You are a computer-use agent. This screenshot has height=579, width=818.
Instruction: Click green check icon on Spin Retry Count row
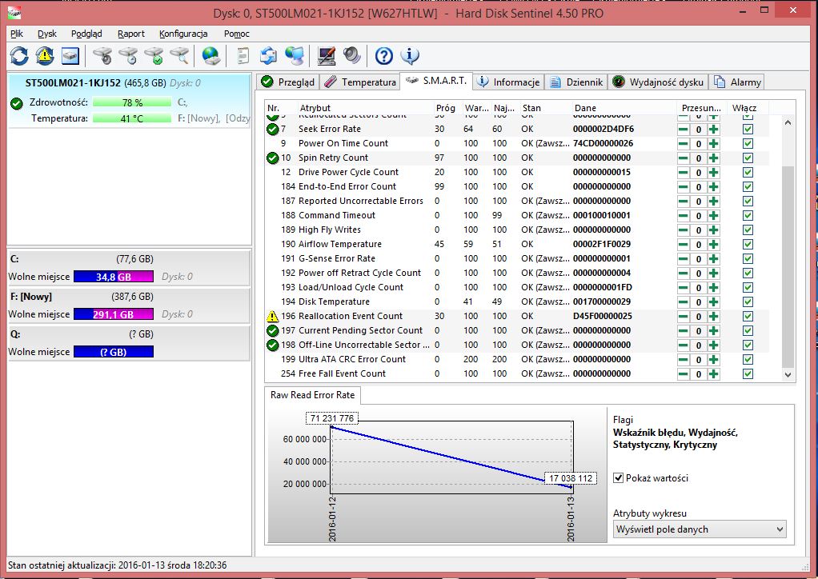point(272,158)
